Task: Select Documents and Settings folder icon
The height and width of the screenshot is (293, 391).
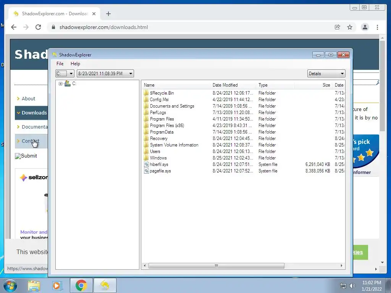Action: (146, 106)
